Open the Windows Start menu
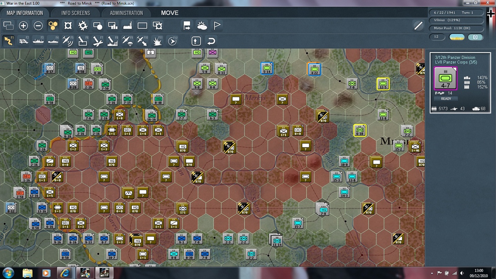496x279 pixels. point(8,273)
